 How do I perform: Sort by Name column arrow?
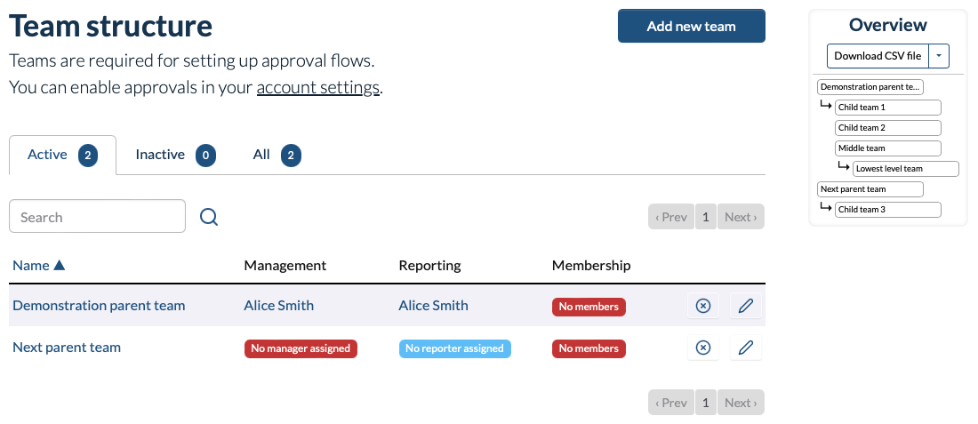click(60, 265)
